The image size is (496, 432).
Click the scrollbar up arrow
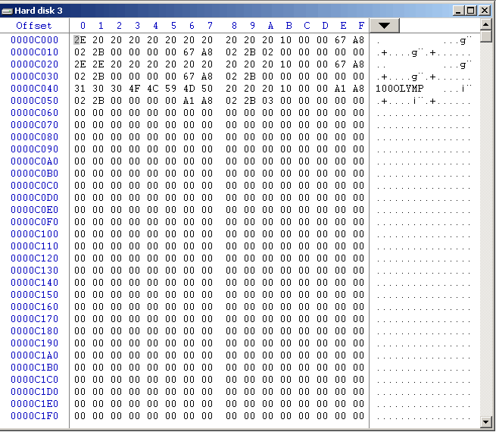point(485,24)
